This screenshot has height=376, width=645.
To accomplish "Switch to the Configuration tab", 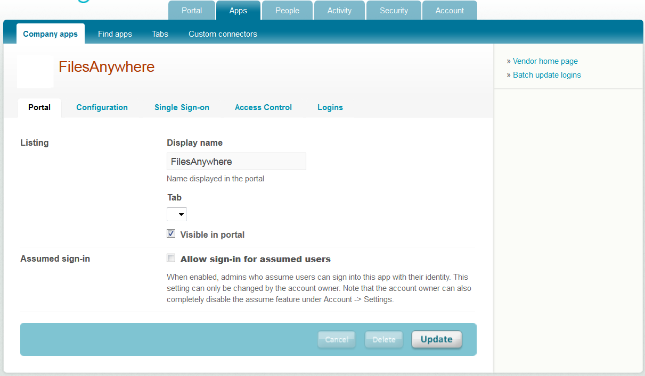I will [102, 107].
